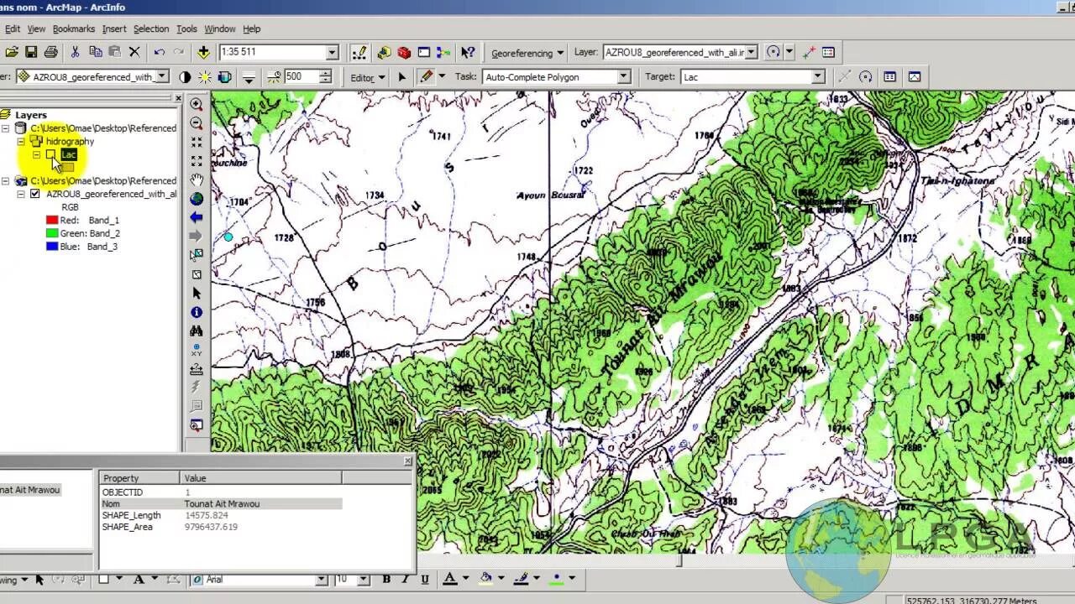Open the georeferencing View Link Table icon
This screenshot has height=604, width=1075.
coord(828,52)
